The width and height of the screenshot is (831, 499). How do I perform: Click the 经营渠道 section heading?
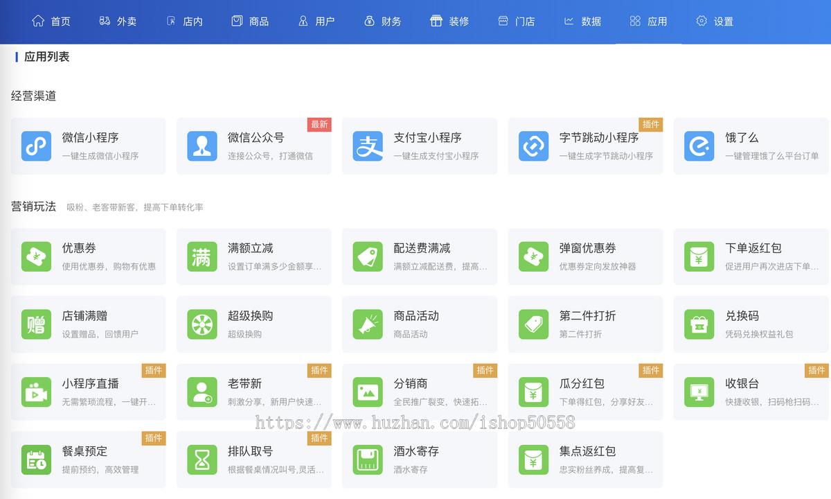[33, 96]
